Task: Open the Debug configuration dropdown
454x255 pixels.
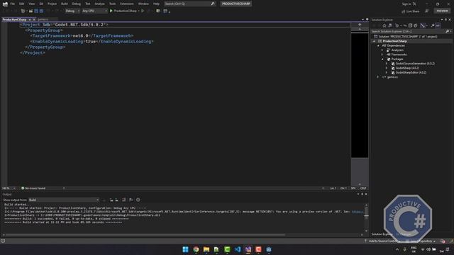Action: tap(72, 11)
